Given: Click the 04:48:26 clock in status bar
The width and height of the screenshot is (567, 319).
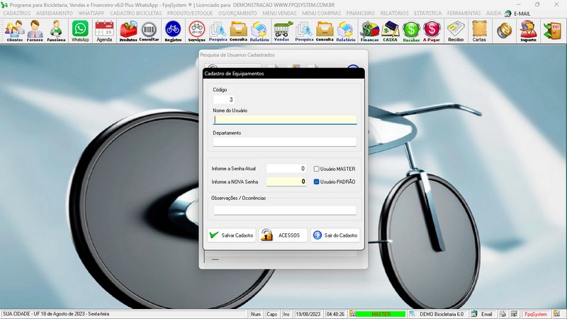Looking at the screenshot, I should [x=335, y=314].
